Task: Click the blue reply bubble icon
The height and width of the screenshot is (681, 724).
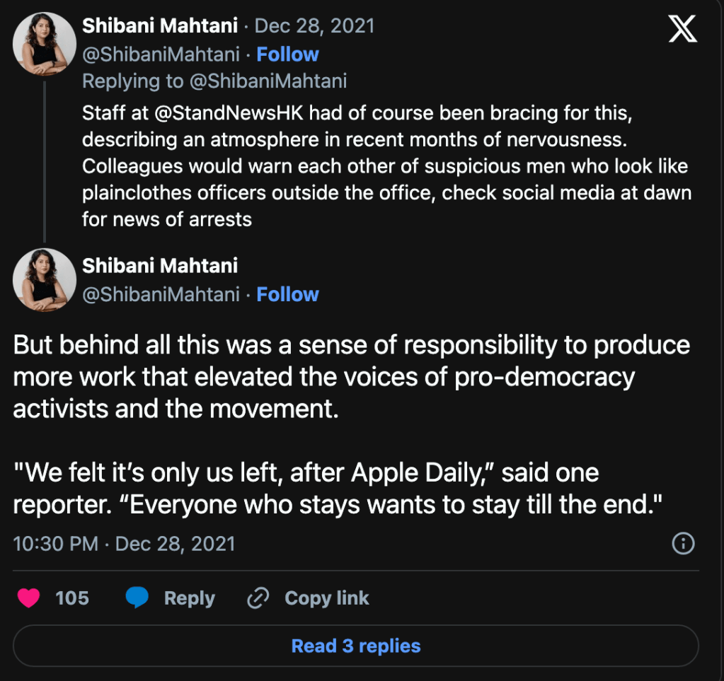Action: click(137, 598)
